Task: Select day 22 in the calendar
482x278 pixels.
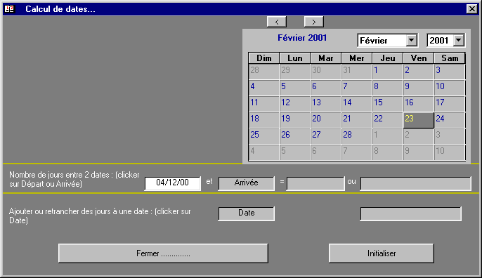Action: tap(387, 120)
